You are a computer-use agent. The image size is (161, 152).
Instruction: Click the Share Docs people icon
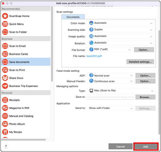(5, 78)
